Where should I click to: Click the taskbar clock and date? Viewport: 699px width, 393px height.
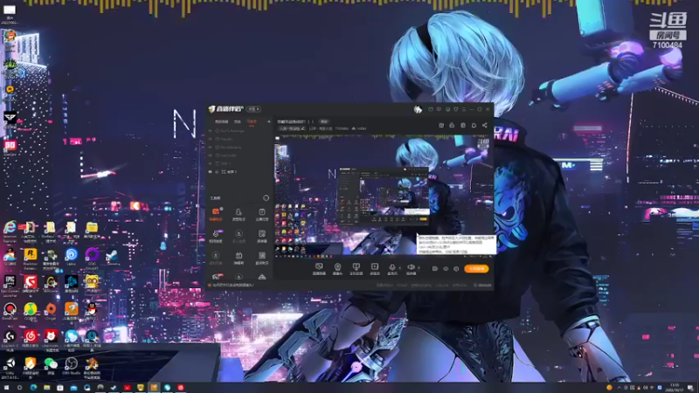(x=675, y=388)
